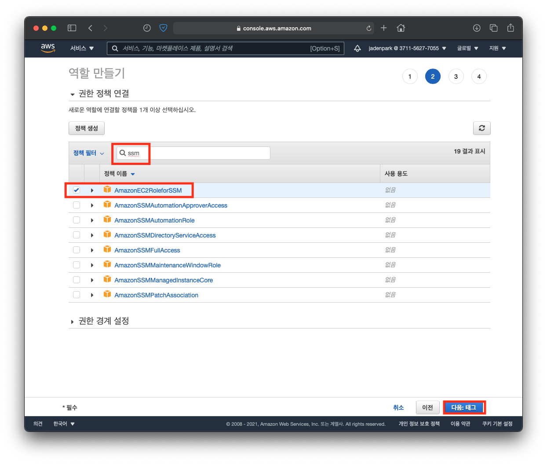Screen dimensions: 547x464
Task: Open AWS notifications bell
Action: click(357, 48)
